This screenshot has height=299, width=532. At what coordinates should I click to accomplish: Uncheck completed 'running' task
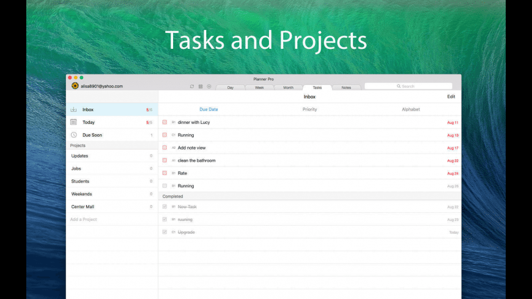[x=164, y=220]
